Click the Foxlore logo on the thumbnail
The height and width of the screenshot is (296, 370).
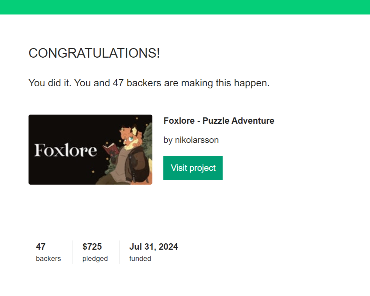pyautogui.click(x=65, y=150)
